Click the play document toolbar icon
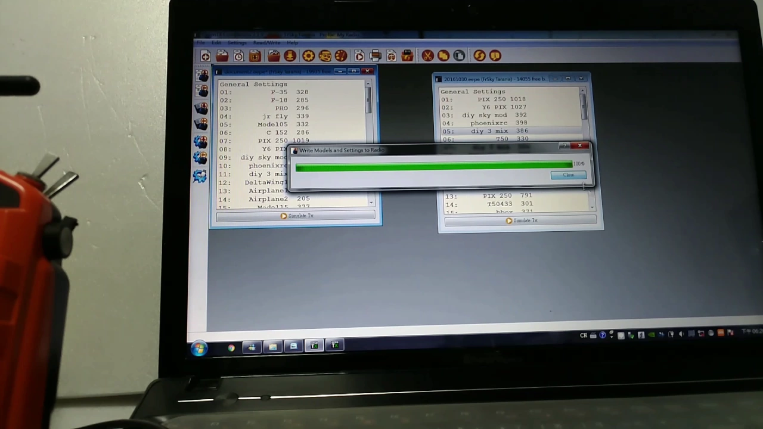 [x=359, y=56]
